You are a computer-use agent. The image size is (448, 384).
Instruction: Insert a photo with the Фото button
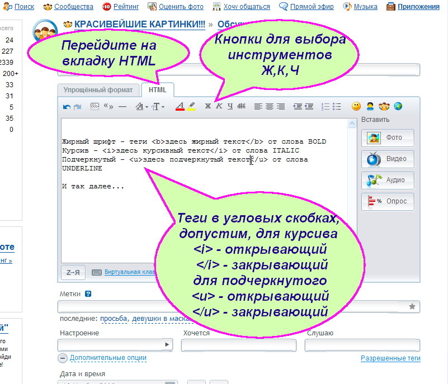pyautogui.click(x=388, y=138)
